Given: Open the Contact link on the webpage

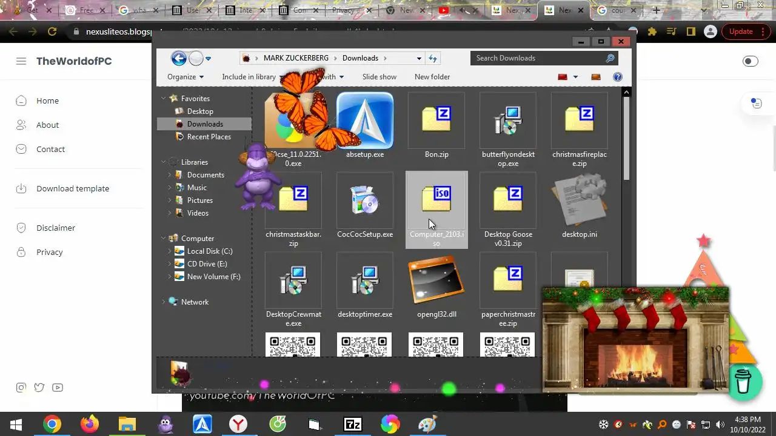Looking at the screenshot, I should point(50,149).
